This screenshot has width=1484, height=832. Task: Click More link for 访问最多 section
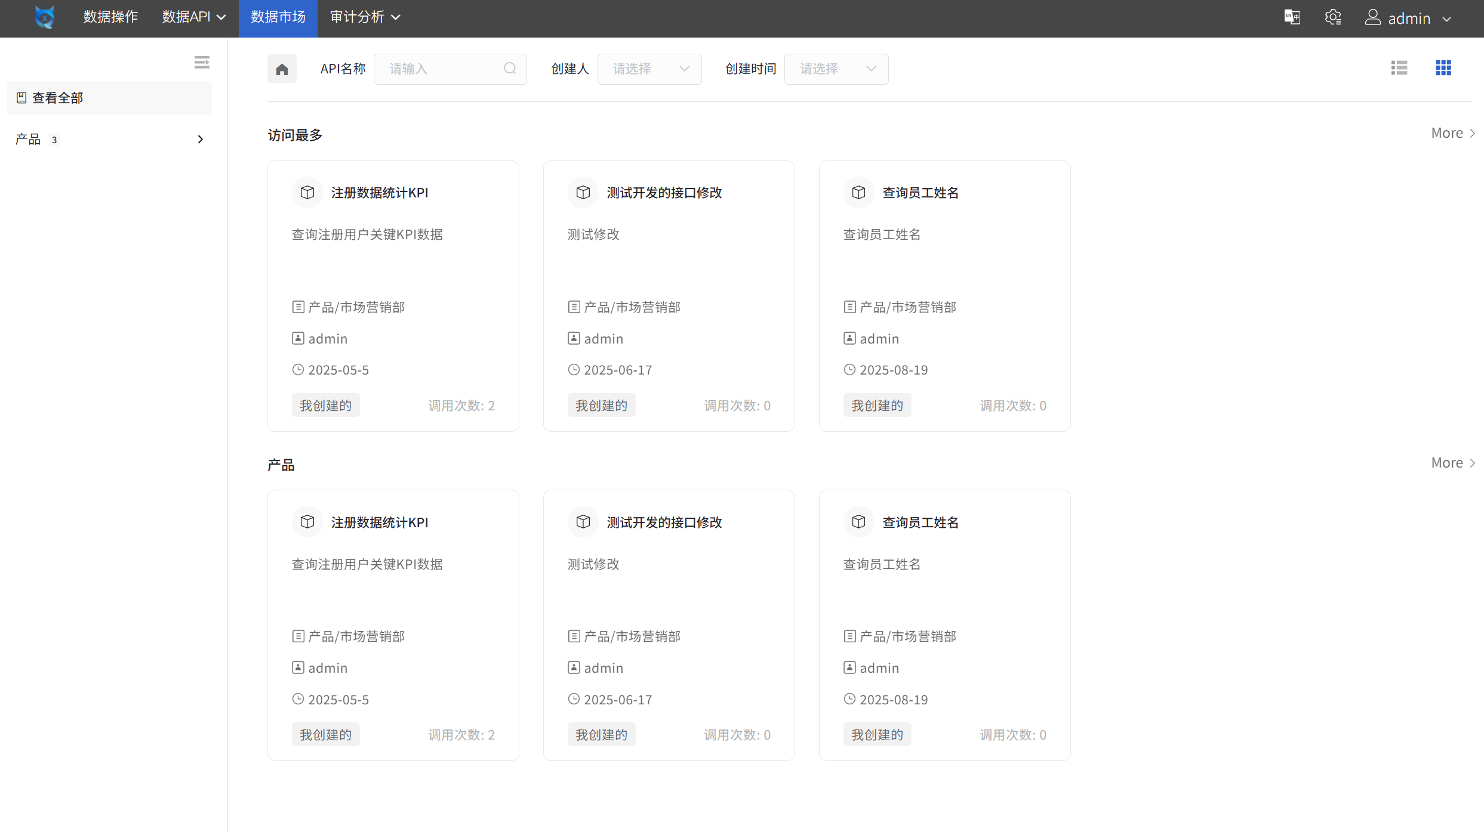pyautogui.click(x=1453, y=133)
